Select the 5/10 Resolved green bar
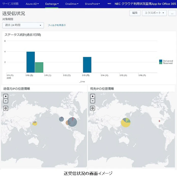Viewport: 177px width, 177px height. 39,67
